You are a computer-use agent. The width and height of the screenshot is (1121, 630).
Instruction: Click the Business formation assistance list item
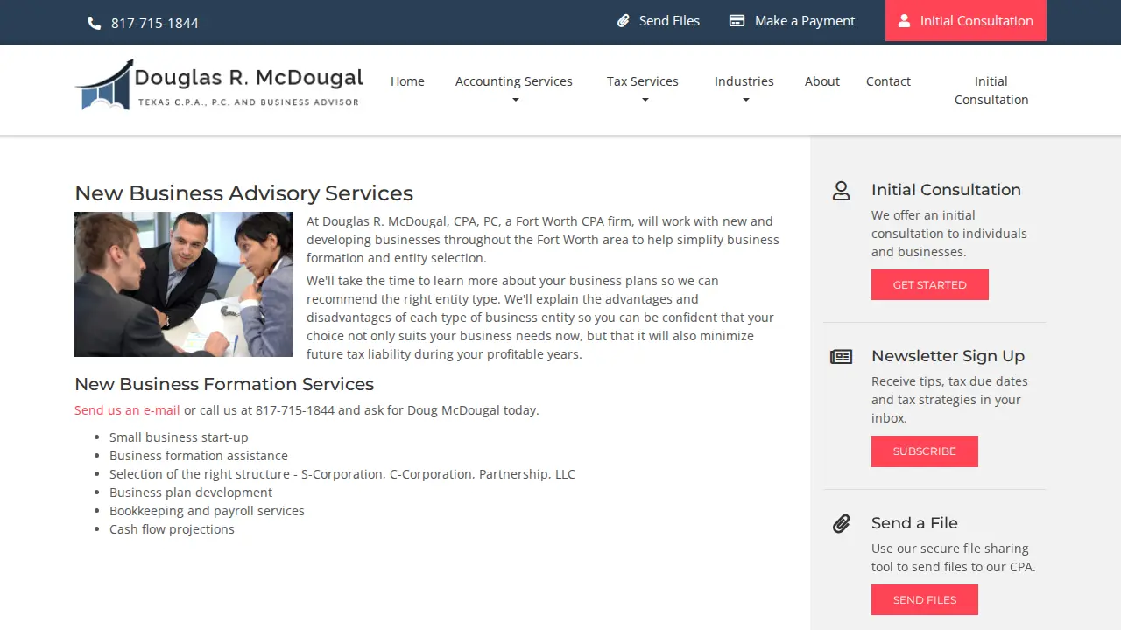click(x=199, y=456)
